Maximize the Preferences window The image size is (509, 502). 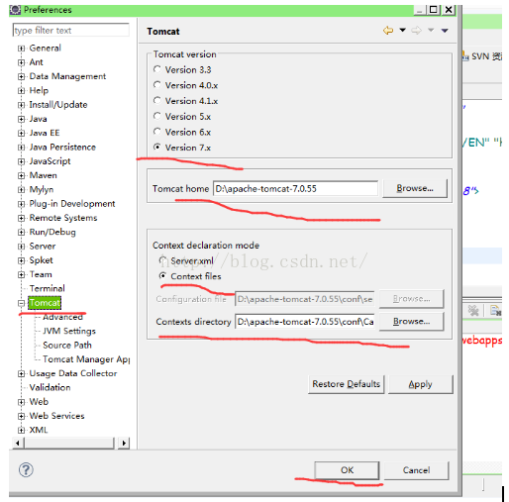(x=434, y=10)
